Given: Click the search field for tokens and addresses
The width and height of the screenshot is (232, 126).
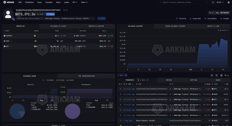Looking at the screenshot, I should coord(184,2).
